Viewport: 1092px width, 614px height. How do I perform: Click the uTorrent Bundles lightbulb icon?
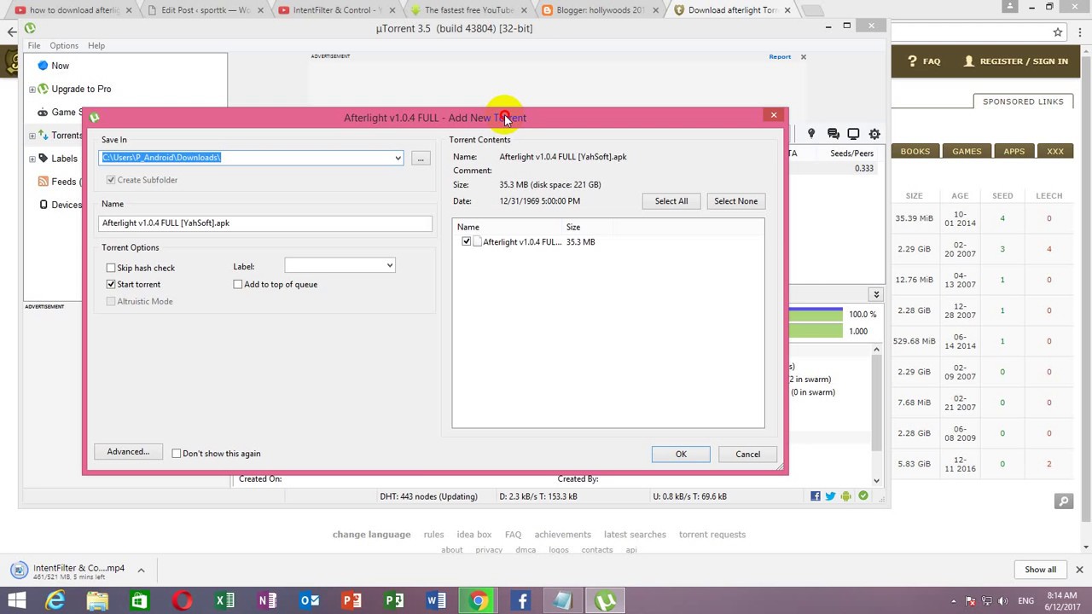pos(811,134)
